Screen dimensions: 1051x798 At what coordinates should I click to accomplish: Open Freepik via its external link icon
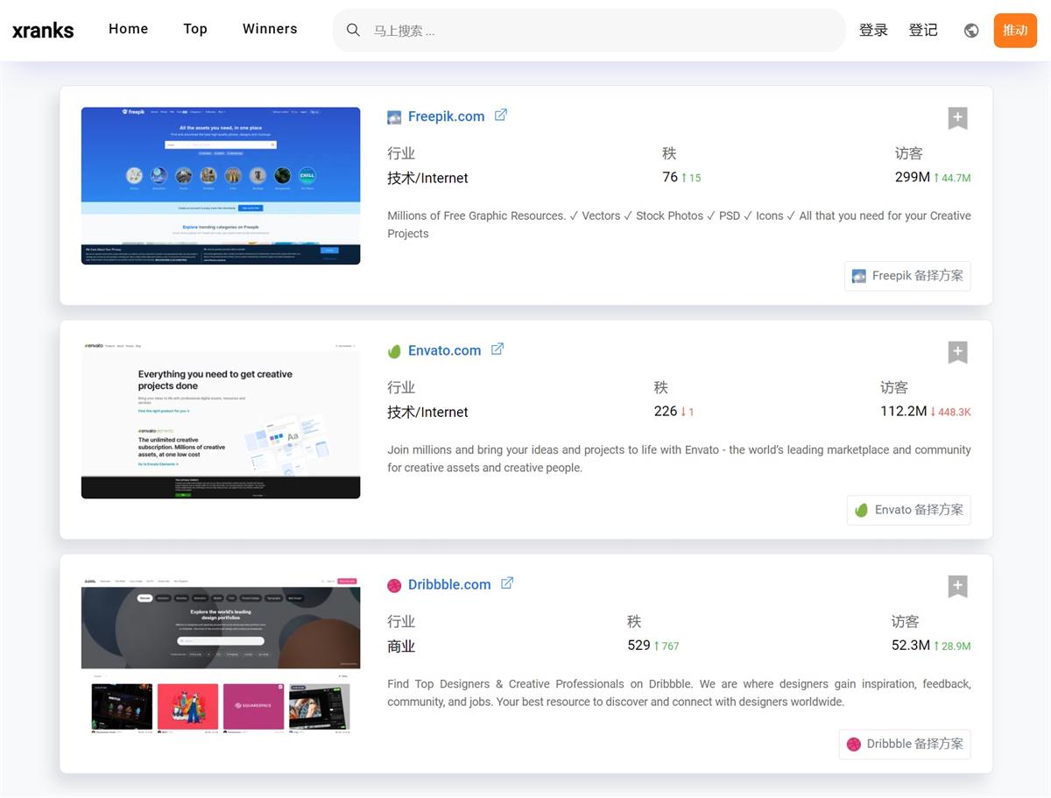pos(501,114)
